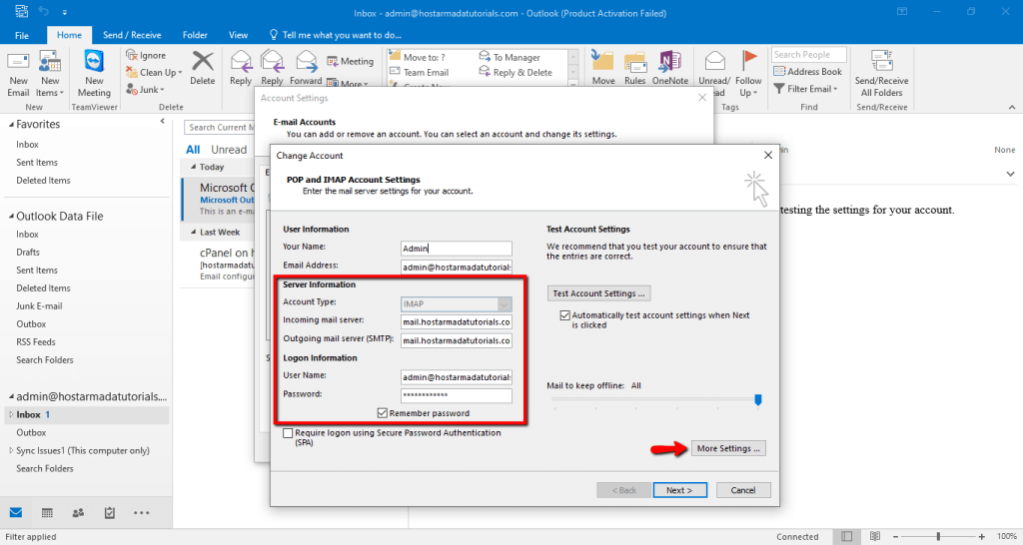Viewport: 1023px width, 545px height.
Task: Enable Require logon using SPA checkbox
Action: [x=288, y=433]
